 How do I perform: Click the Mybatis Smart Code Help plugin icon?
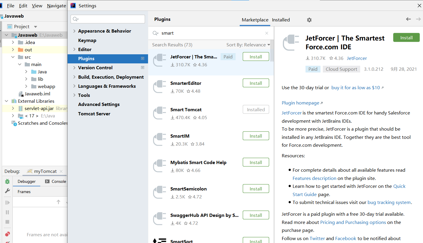point(160,166)
